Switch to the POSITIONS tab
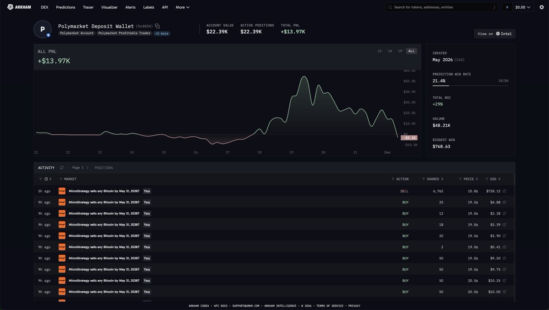 pyautogui.click(x=103, y=168)
